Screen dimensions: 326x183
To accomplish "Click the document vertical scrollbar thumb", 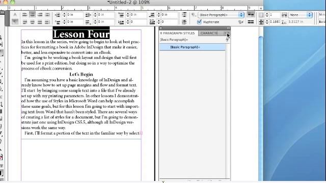I will 261,108.
